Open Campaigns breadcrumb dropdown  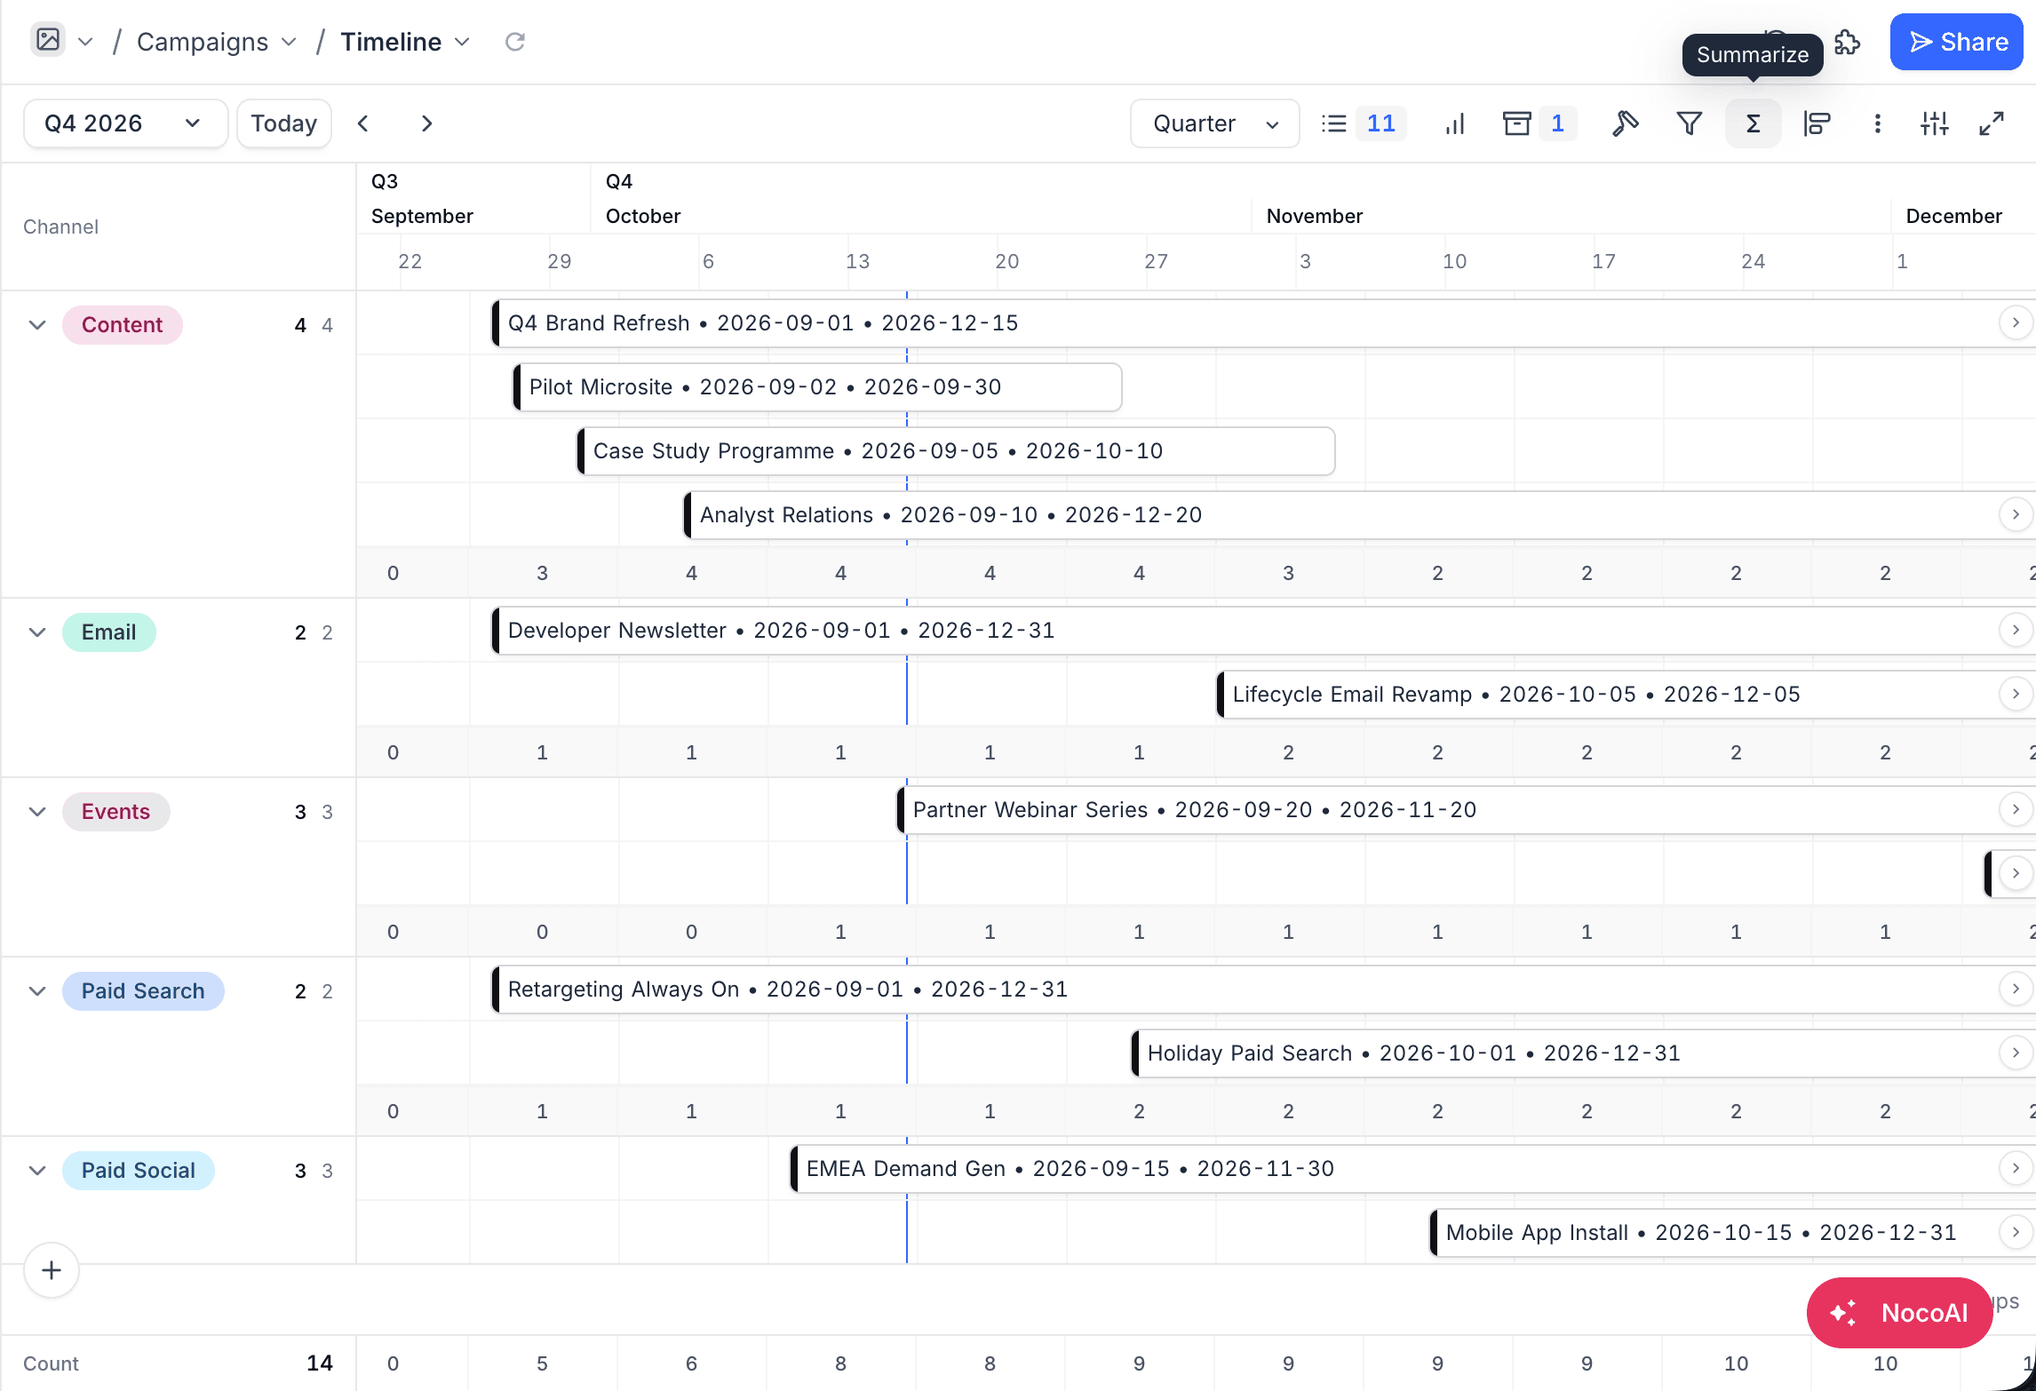[x=217, y=42]
